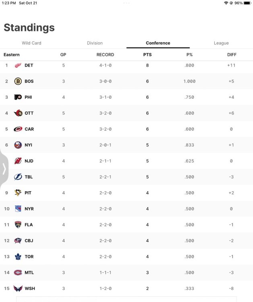Switch to the Division tab

pos(95,43)
